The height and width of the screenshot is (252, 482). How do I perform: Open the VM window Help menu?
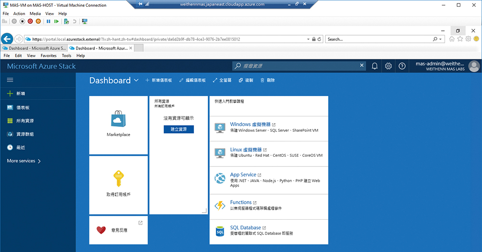(62, 13)
